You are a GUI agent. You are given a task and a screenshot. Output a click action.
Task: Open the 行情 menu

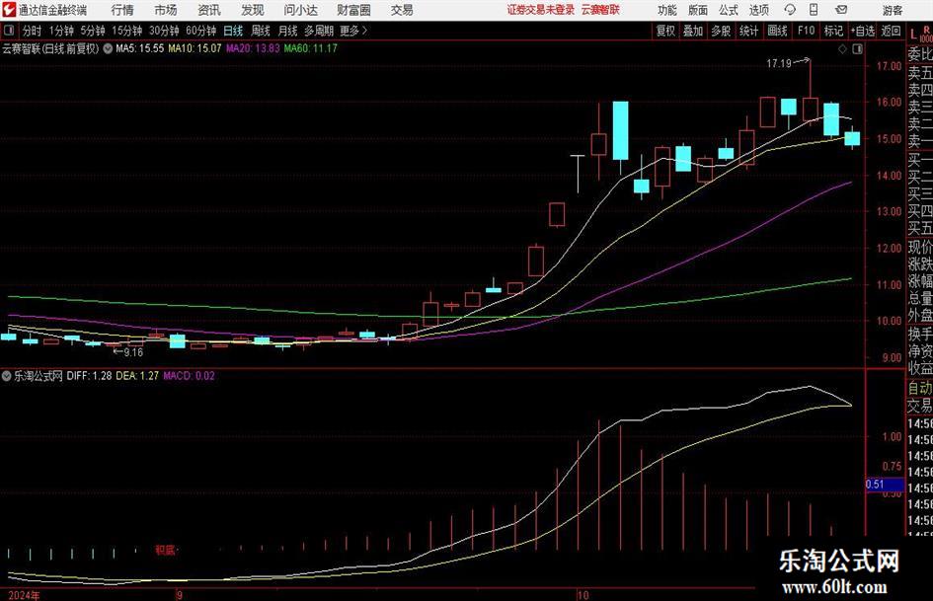coord(122,10)
